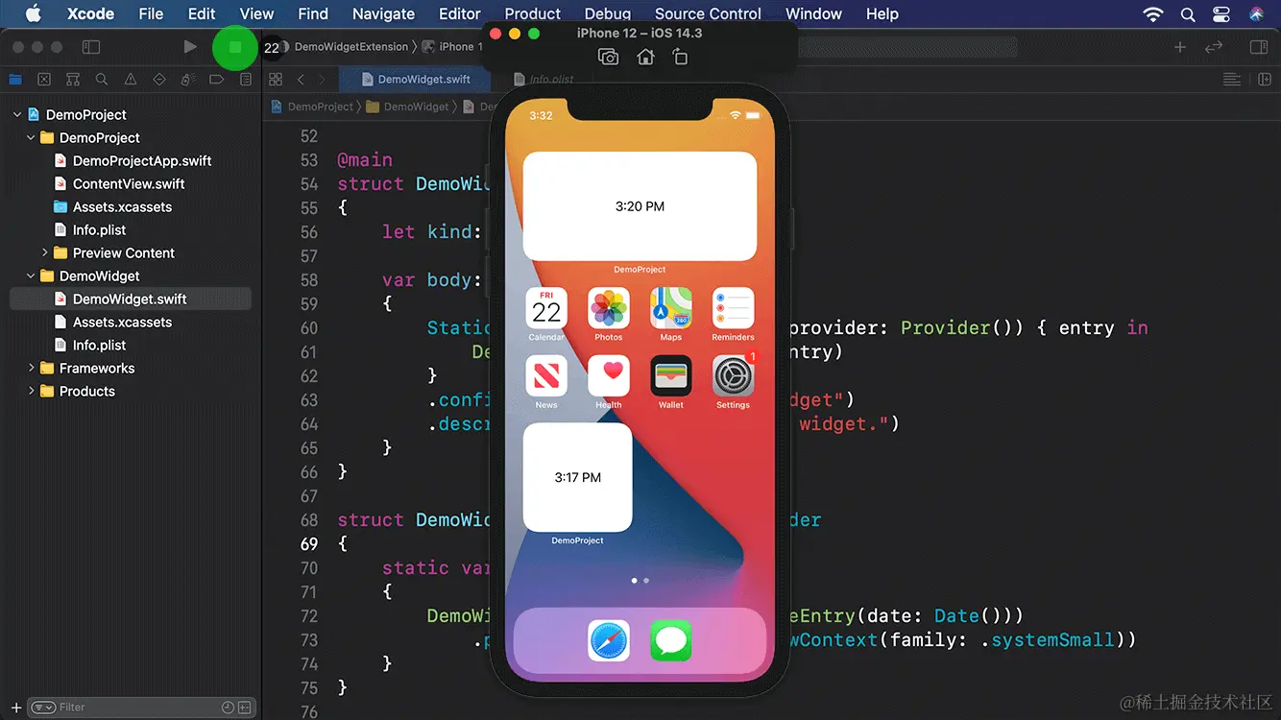The image size is (1281, 720).
Task: Open the Source Control menu
Action: click(x=708, y=13)
